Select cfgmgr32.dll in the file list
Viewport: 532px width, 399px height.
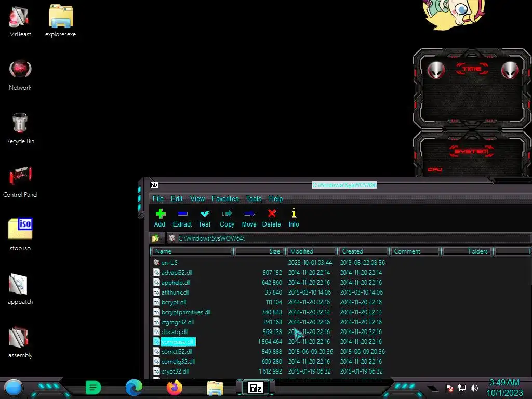point(341,322)
